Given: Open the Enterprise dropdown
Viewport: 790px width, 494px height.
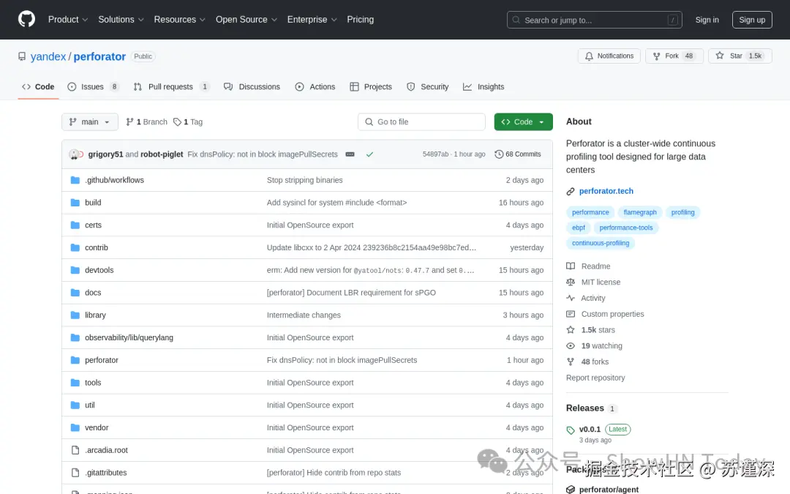Looking at the screenshot, I should [x=312, y=20].
